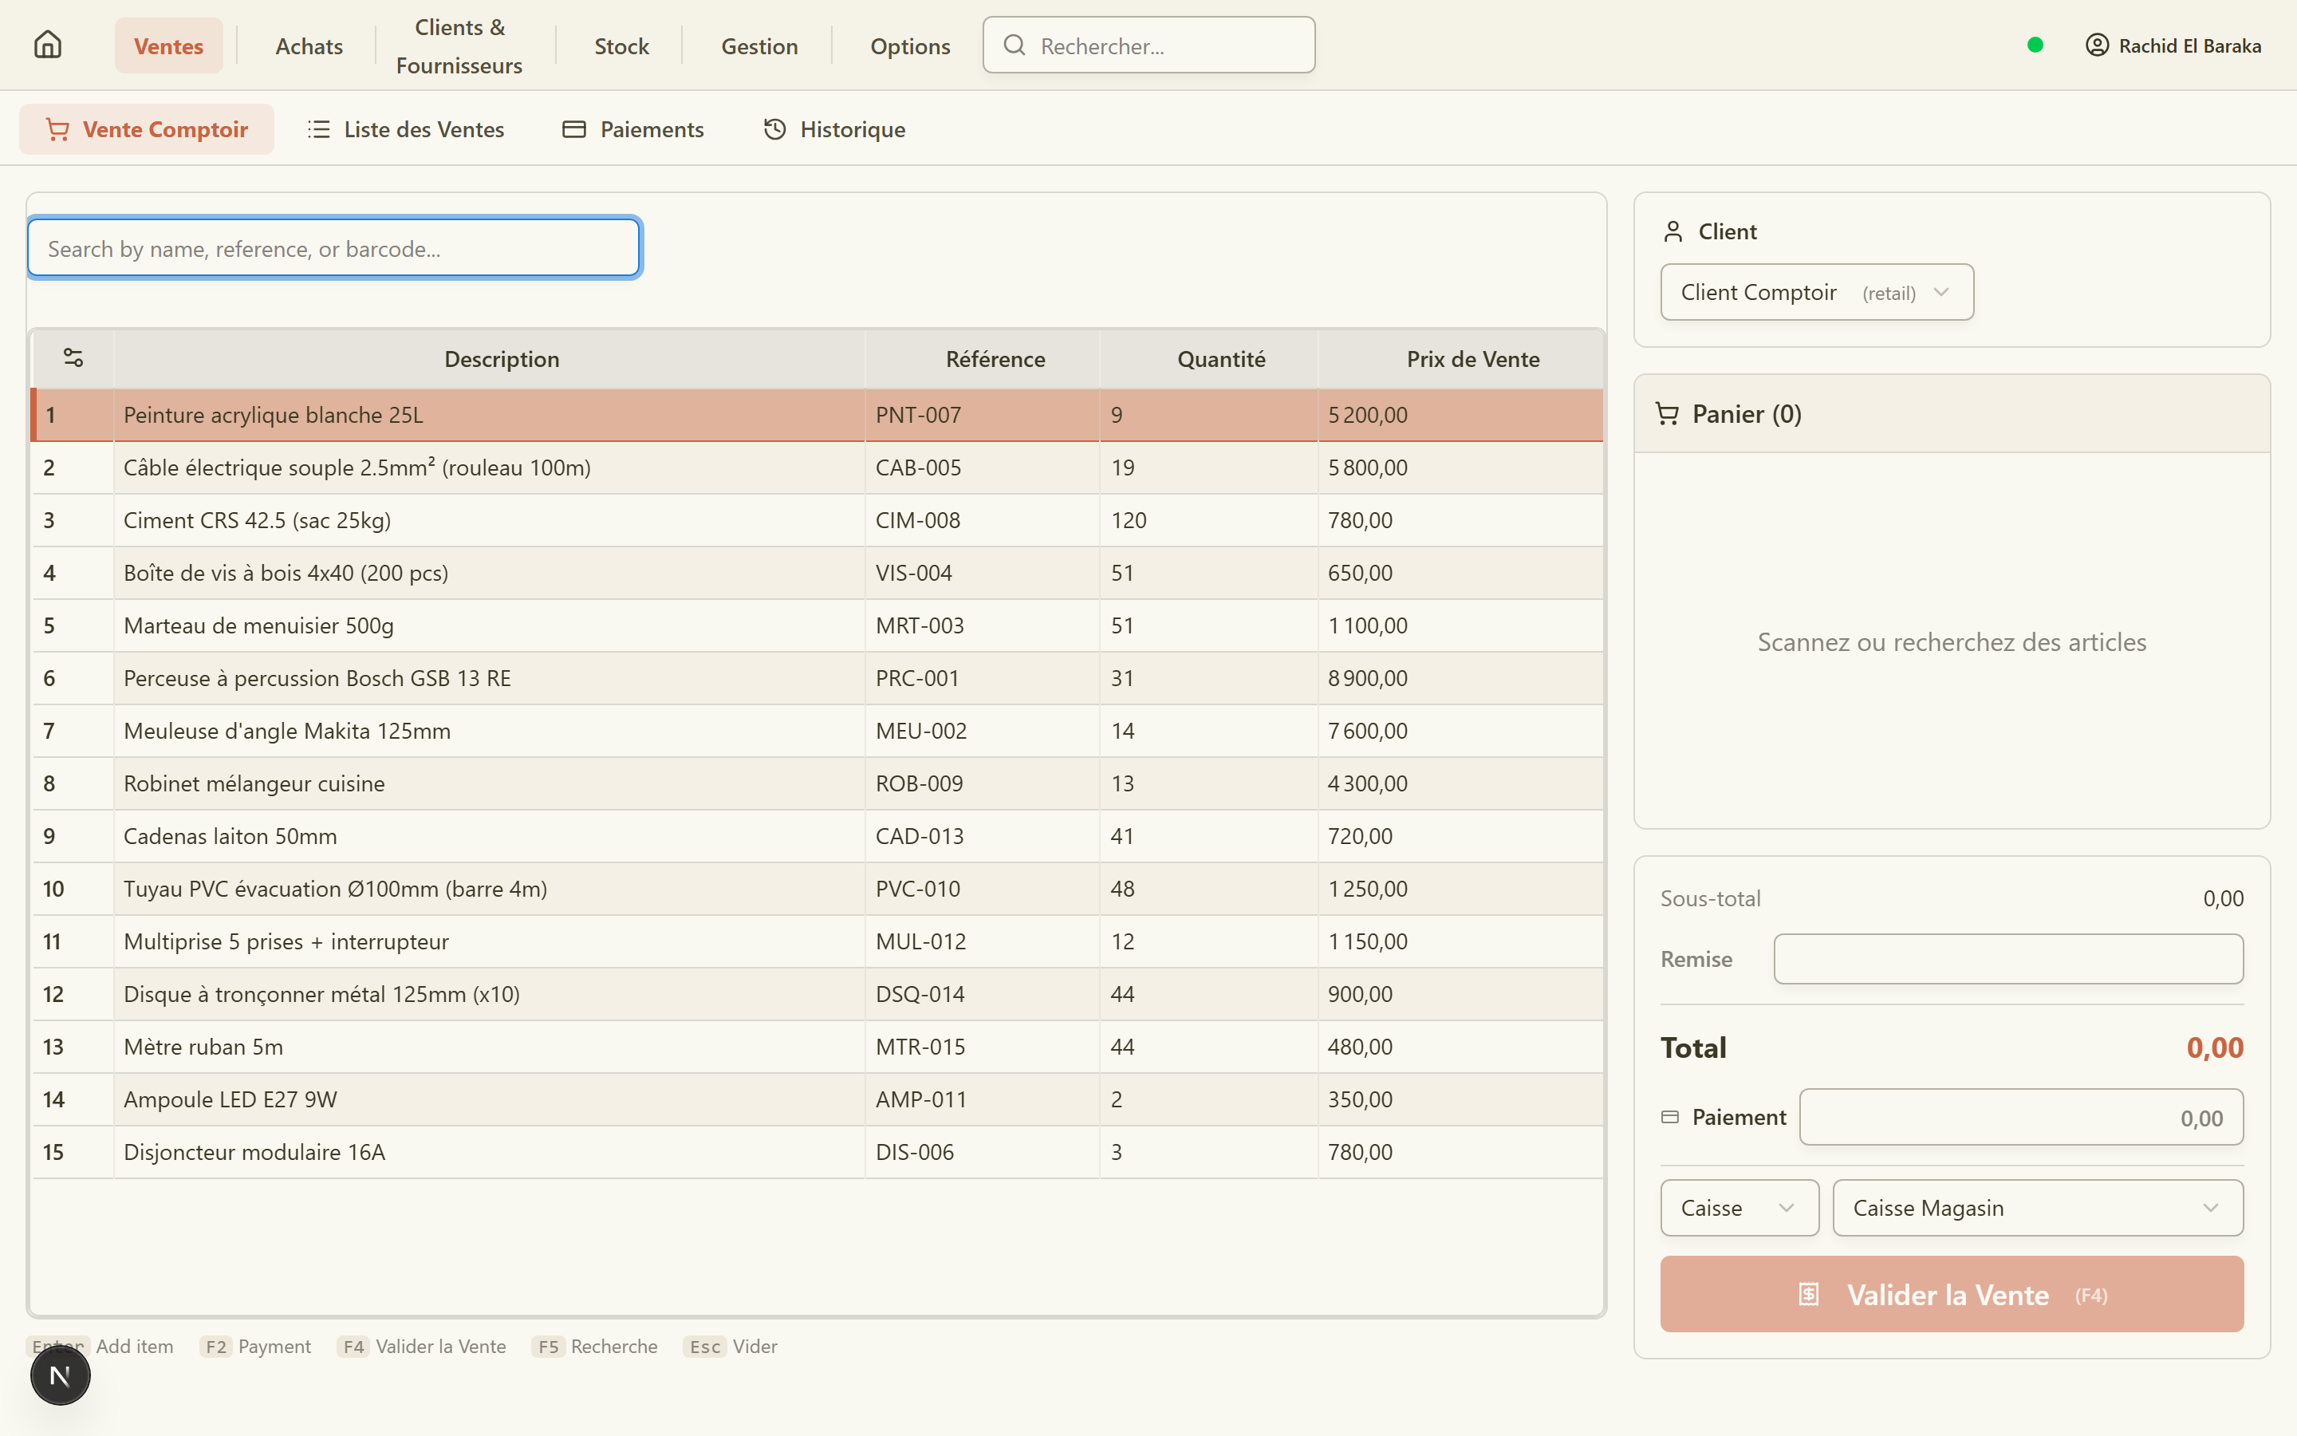Select Meuleuse d'angle Makita 125mm
This screenshot has height=1436, width=2297.
click(818, 732)
